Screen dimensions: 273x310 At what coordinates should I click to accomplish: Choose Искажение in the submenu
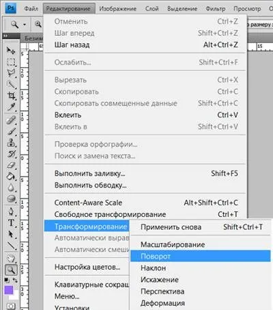(x=201, y=280)
